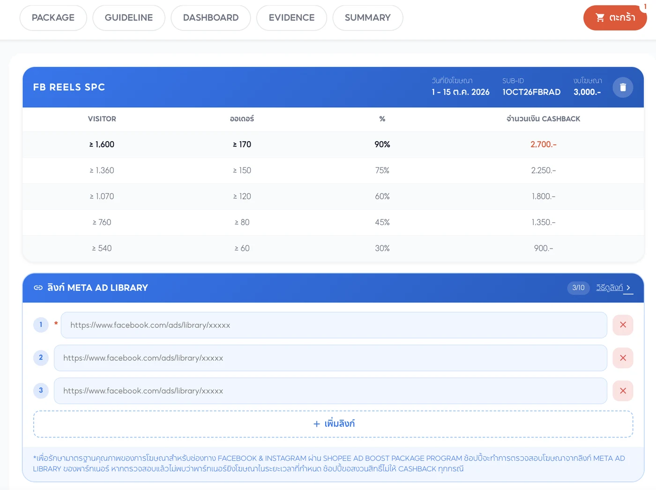Click the ออเดอร์ column header
Screen dimensions: 656x490
242,119
